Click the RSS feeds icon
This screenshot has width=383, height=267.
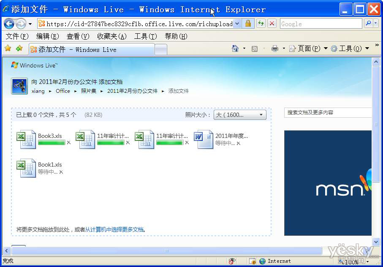(255, 49)
